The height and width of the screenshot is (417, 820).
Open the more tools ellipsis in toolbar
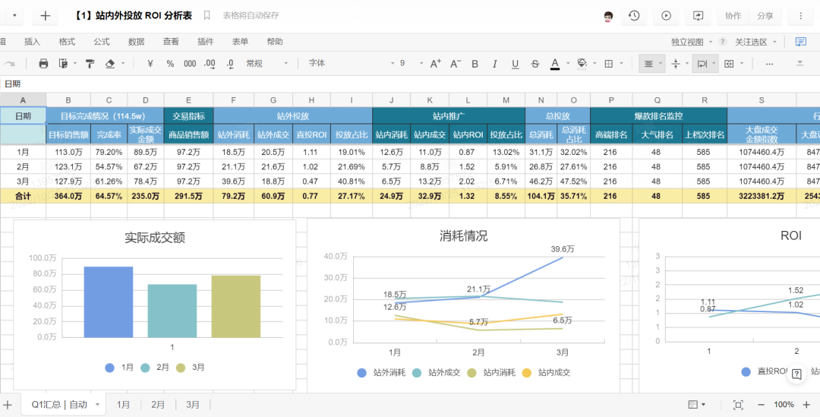point(769,63)
